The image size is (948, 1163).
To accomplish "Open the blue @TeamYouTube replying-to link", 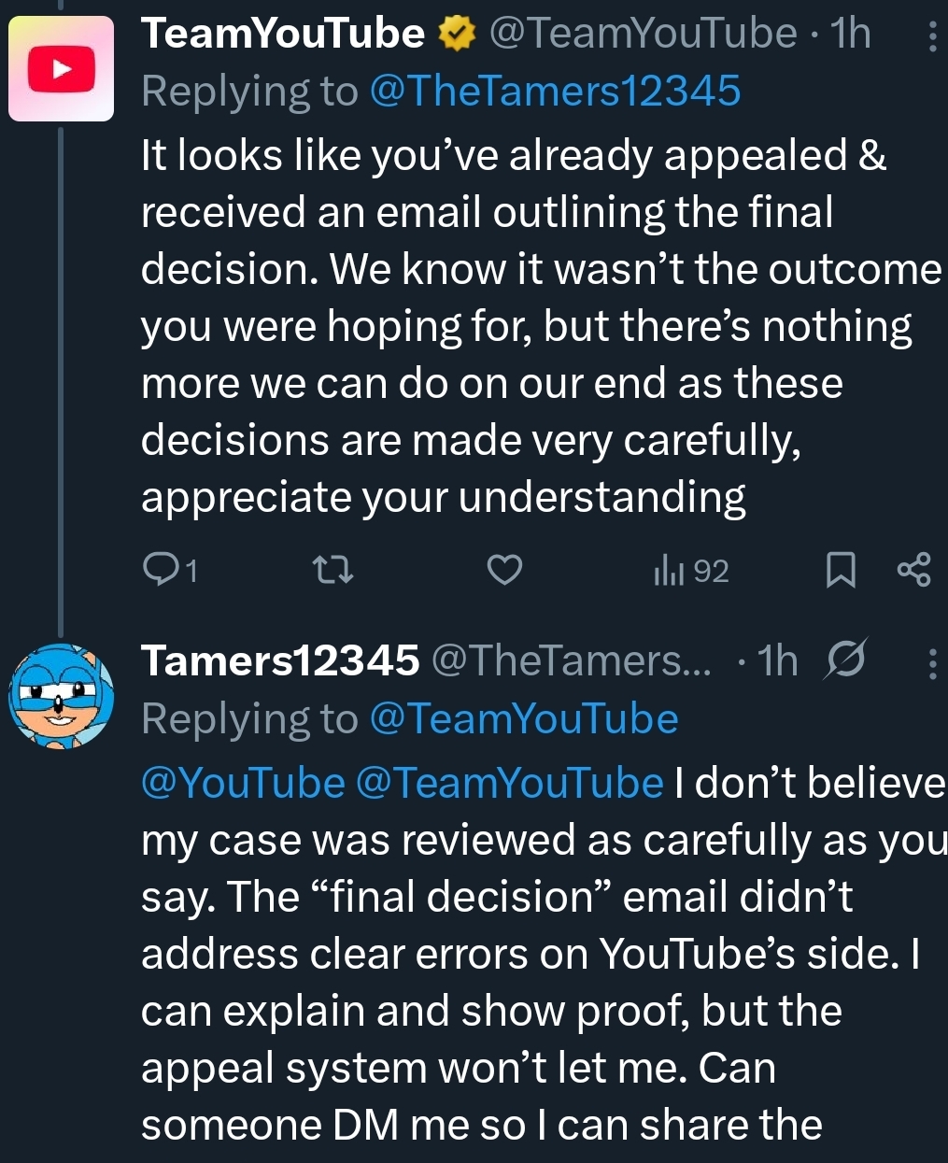I will pos(523,718).
